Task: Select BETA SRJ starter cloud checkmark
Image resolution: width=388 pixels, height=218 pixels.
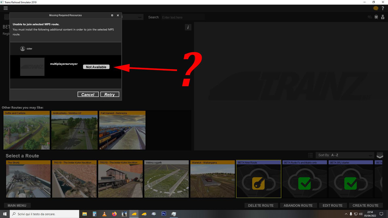Action: (x=351, y=183)
